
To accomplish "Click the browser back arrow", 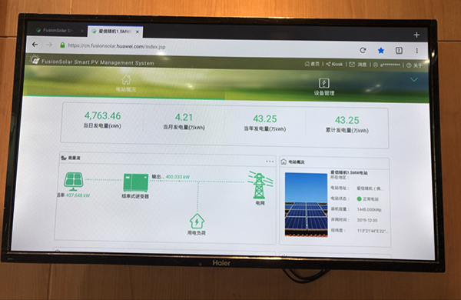I will tap(35, 45).
